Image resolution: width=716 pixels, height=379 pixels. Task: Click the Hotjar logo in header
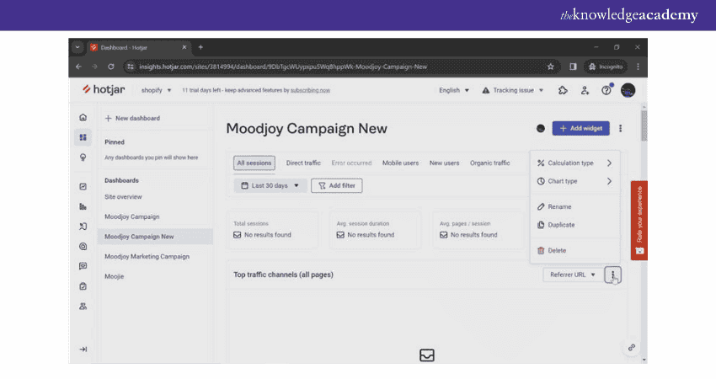(103, 90)
